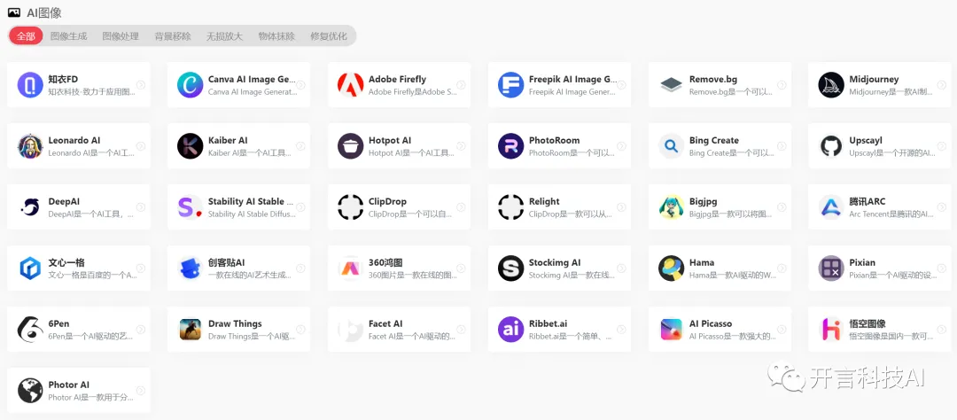Screen dimensions: 957x420
Task: Click the Kaiber AI logo icon
Action: (x=190, y=146)
